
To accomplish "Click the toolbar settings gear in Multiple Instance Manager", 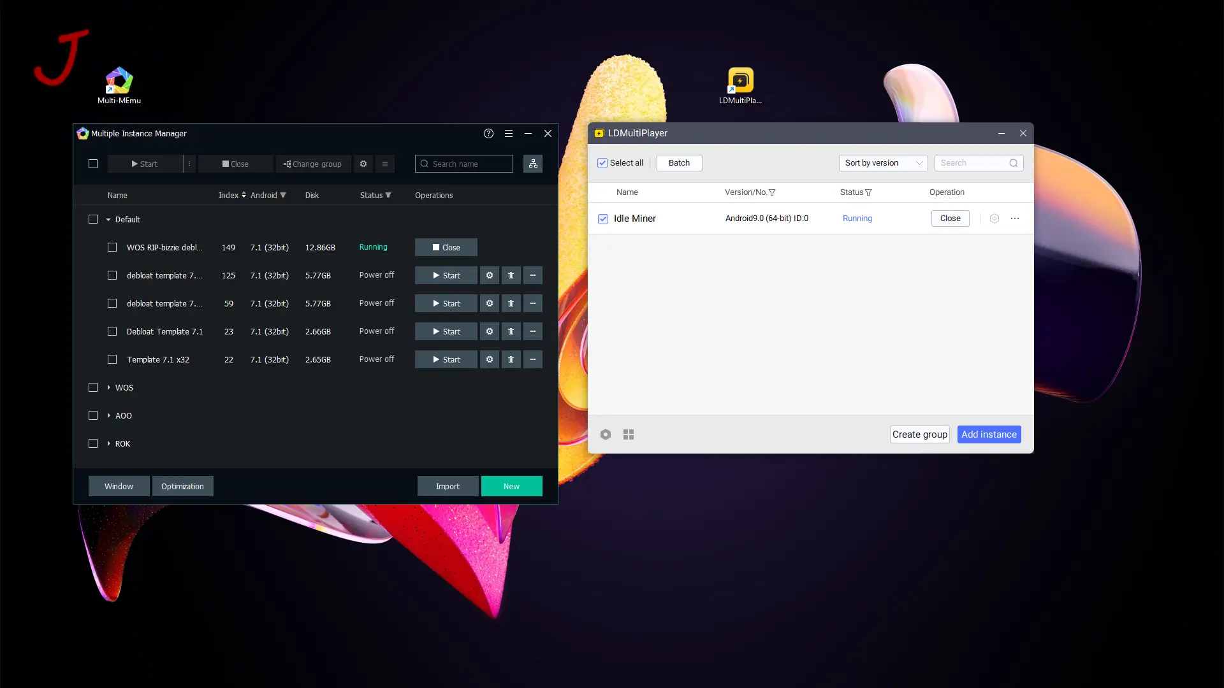I will click(x=363, y=164).
